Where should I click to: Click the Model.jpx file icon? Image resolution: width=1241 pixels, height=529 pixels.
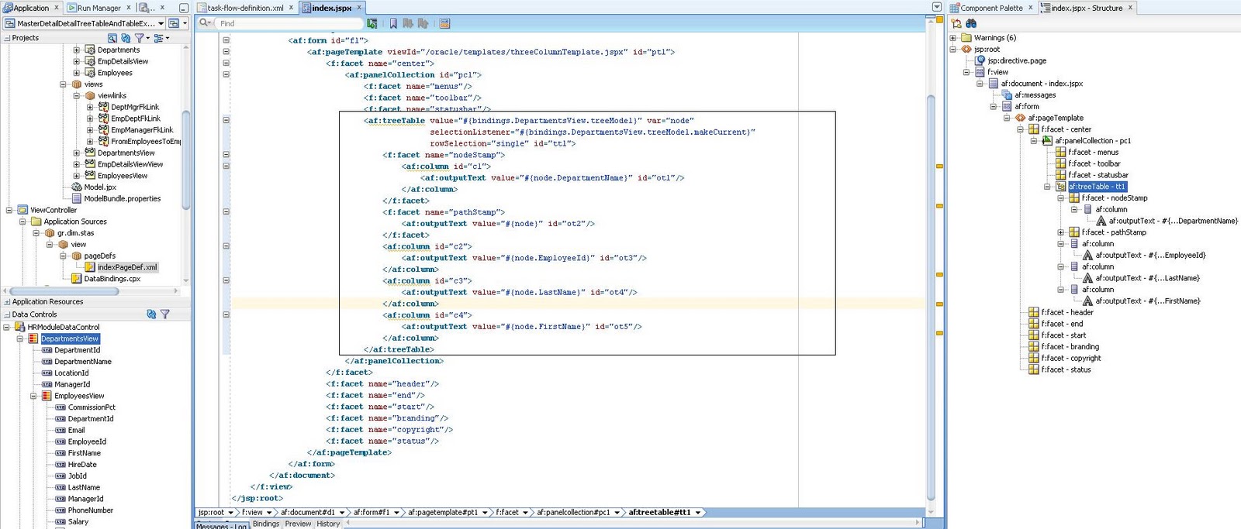77,187
